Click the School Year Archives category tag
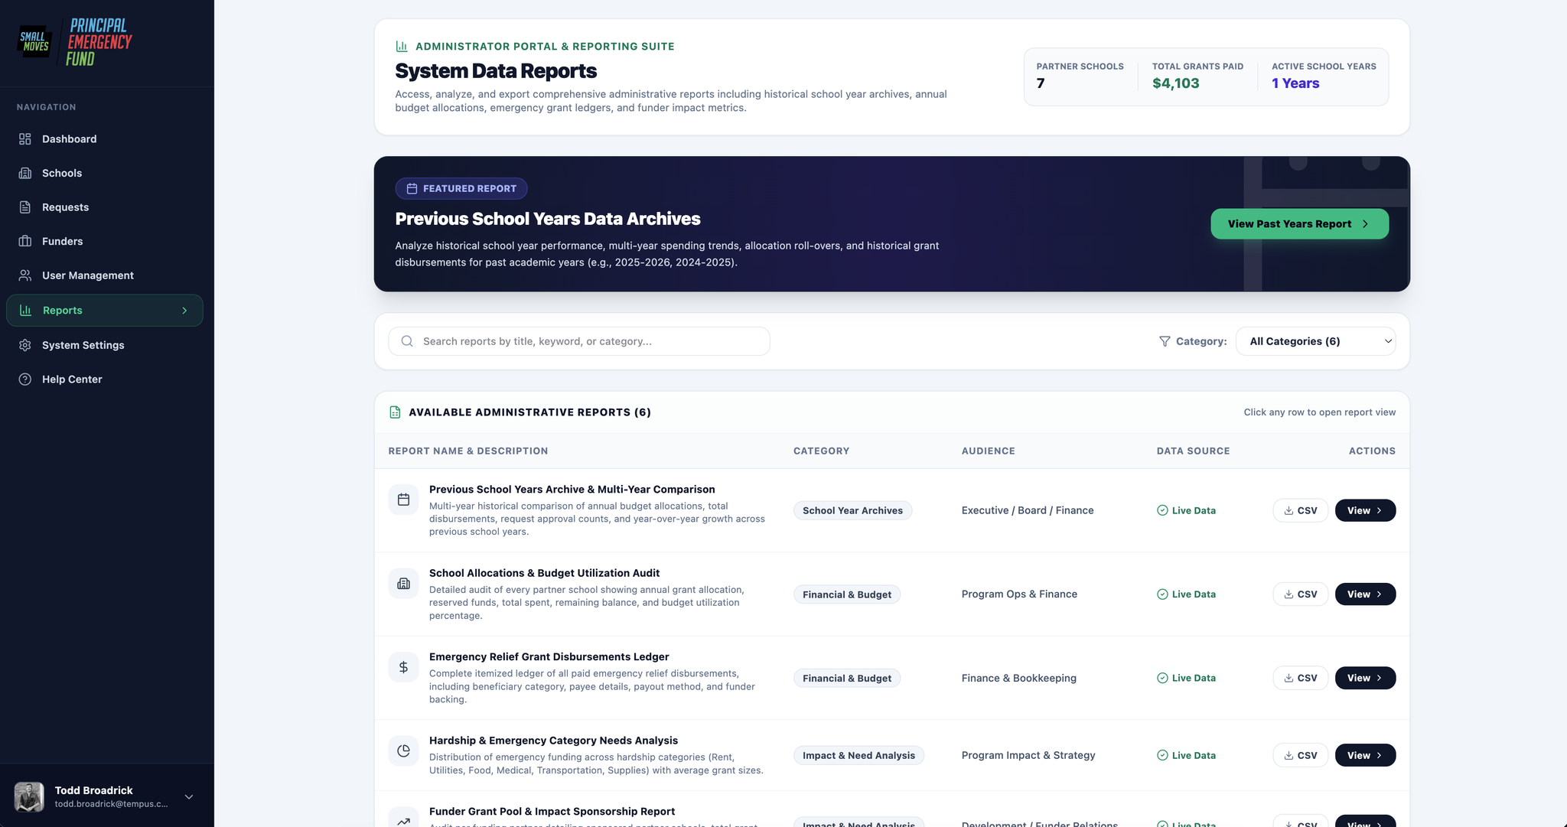1567x827 pixels. pos(852,510)
